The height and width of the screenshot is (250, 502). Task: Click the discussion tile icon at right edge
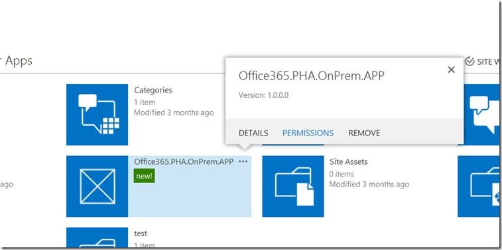478,114
